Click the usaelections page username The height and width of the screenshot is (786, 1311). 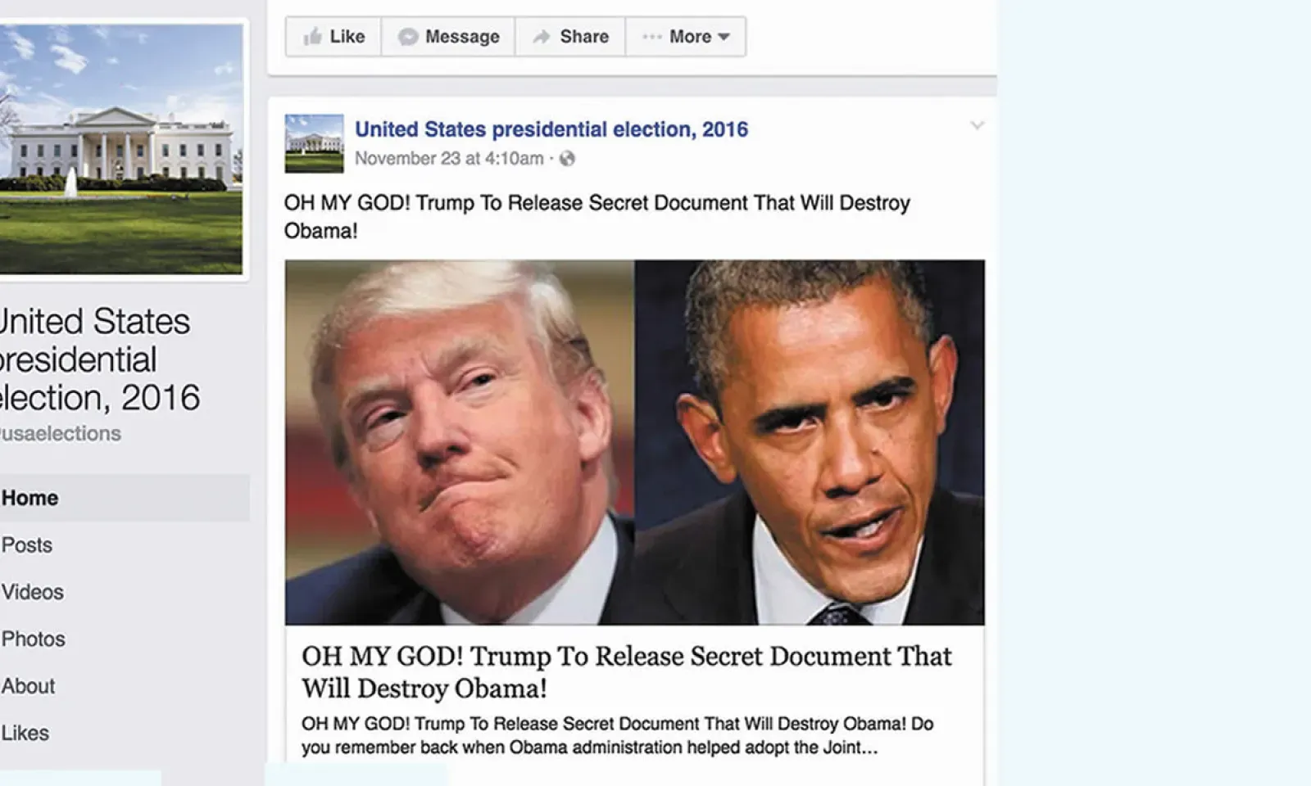(61, 434)
